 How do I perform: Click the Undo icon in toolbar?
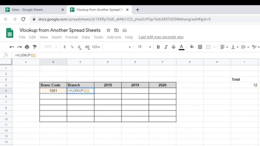pos(12,47)
